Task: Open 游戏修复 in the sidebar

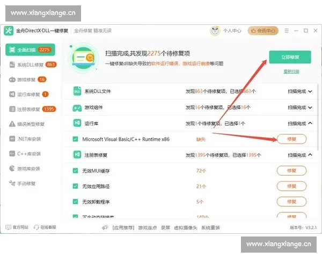Action: click(27, 80)
